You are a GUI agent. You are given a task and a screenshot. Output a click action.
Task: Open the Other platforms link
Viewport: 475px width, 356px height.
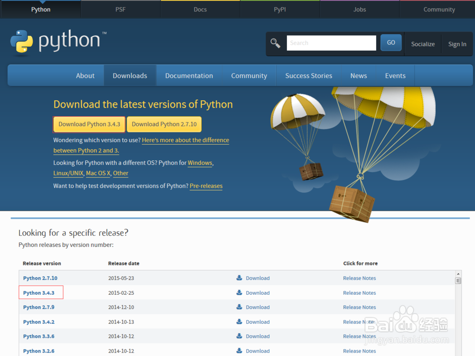121,173
